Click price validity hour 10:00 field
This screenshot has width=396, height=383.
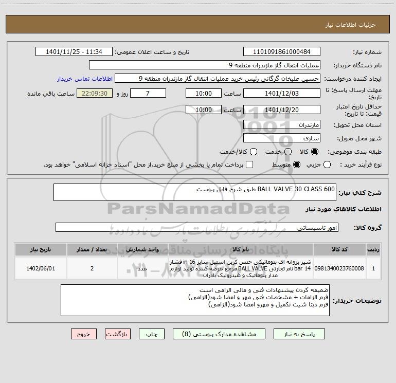(x=204, y=110)
